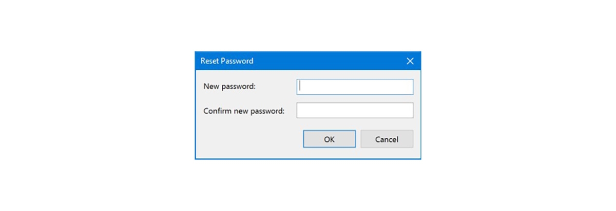616x211 pixels.
Task: Place cursor in the first password box
Action: [355, 87]
